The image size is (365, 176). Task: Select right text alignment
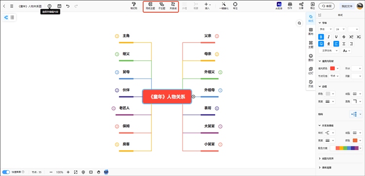[351, 43]
